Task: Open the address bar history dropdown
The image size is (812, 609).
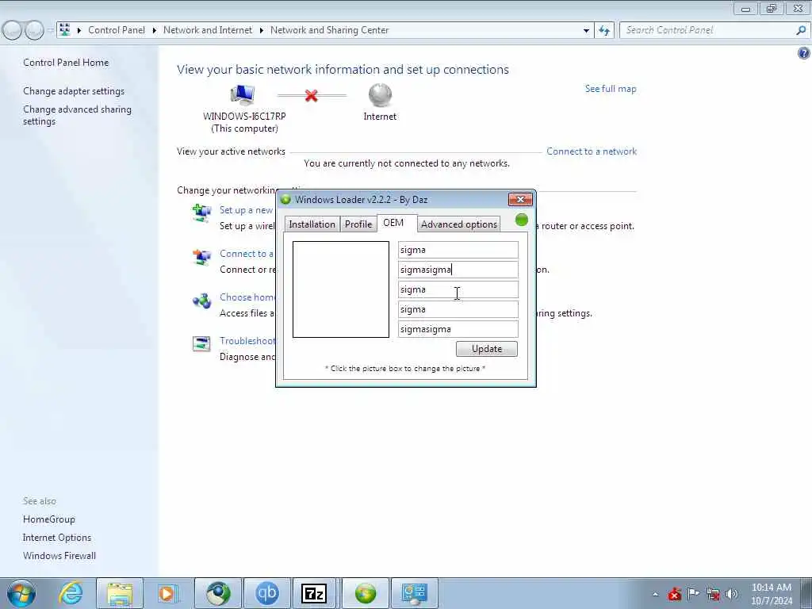Action: [x=586, y=31]
